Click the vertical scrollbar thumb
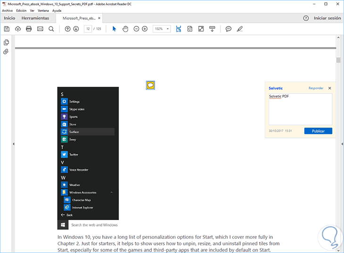The height and width of the screenshot is (253, 344). pyautogui.click(x=338, y=60)
